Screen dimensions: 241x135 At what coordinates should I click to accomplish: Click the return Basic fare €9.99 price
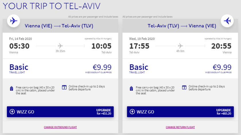222,67
